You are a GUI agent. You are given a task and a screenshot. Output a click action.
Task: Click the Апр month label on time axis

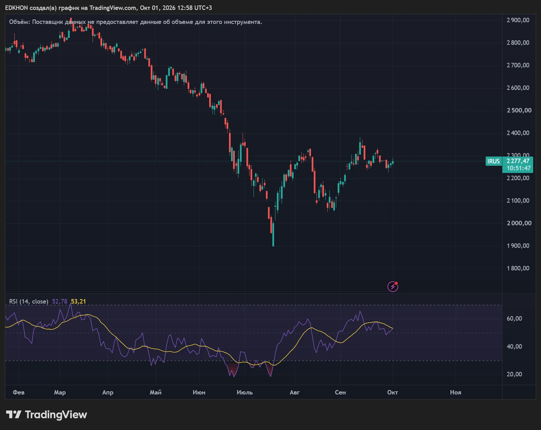tap(108, 392)
